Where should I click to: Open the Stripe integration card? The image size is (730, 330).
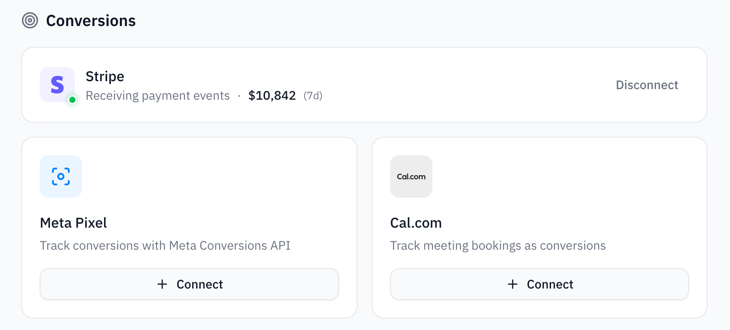click(x=365, y=85)
